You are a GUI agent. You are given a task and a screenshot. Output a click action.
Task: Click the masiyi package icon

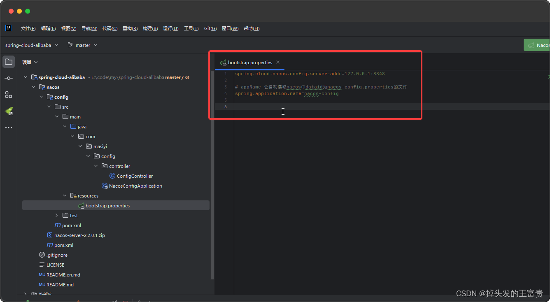(x=89, y=146)
